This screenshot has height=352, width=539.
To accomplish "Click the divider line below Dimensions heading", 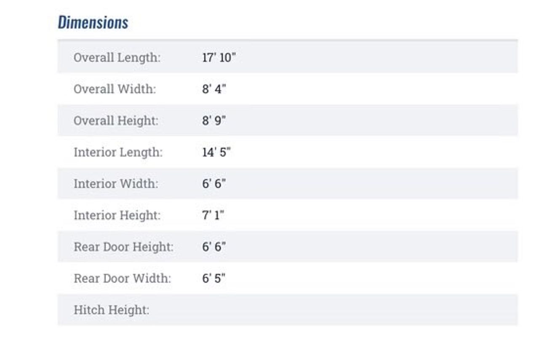I will (288, 40).
